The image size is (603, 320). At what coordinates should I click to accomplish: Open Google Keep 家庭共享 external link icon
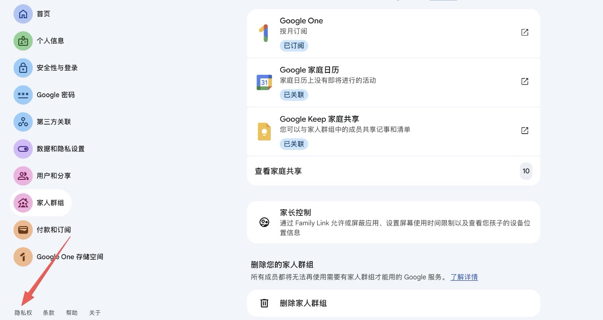pos(525,130)
